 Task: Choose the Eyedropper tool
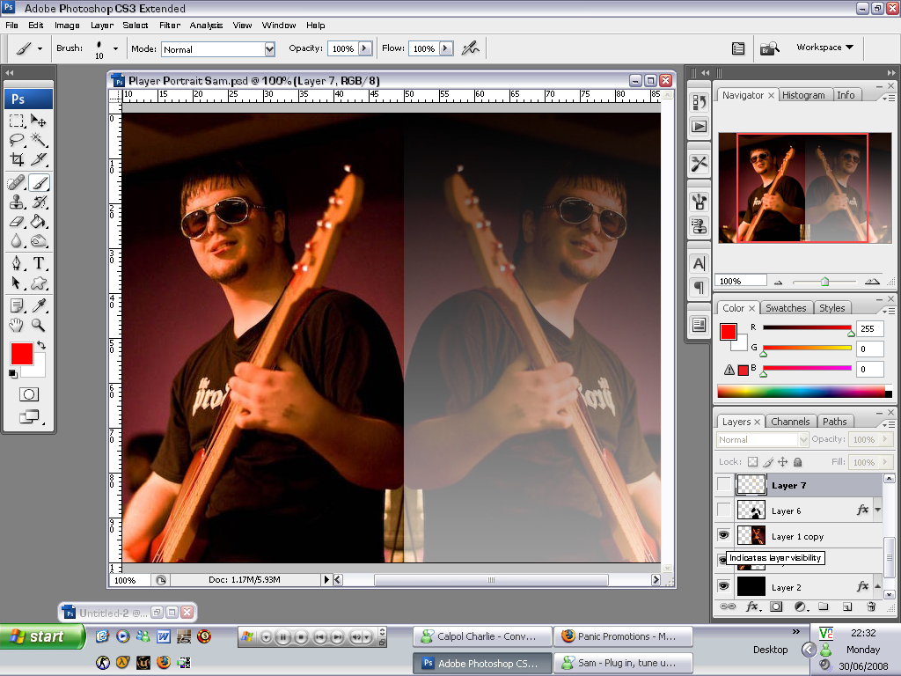pyautogui.click(x=39, y=305)
